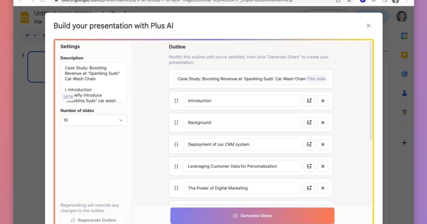The height and width of the screenshot is (224, 427).
Task: Open Google Maps from side panel
Action: click(404, 112)
